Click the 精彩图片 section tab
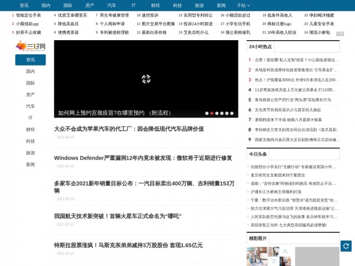The image size is (355, 266). (x=258, y=238)
